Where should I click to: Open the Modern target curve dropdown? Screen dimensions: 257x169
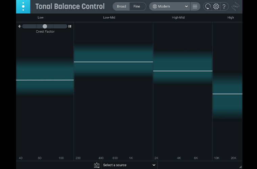(170, 6)
